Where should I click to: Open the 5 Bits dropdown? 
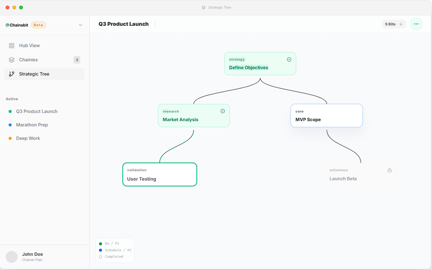pos(394,24)
